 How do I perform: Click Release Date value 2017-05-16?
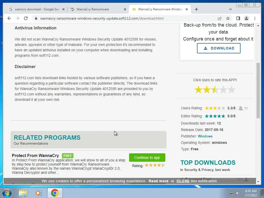click(214, 130)
